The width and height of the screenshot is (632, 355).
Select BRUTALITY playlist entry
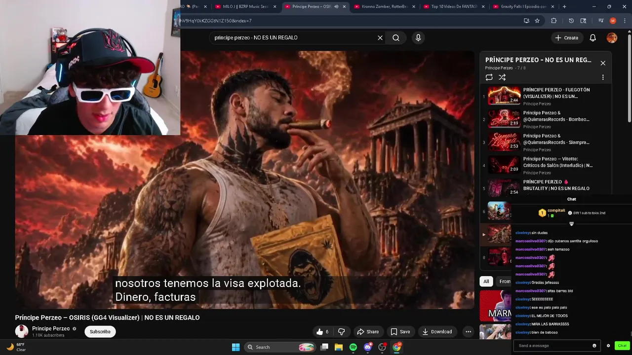(546, 188)
